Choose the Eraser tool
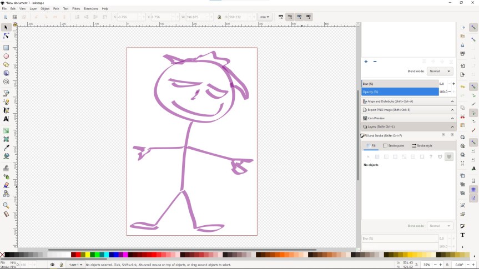Image resolution: width=479 pixels, height=269 pixels. tap(6, 185)
